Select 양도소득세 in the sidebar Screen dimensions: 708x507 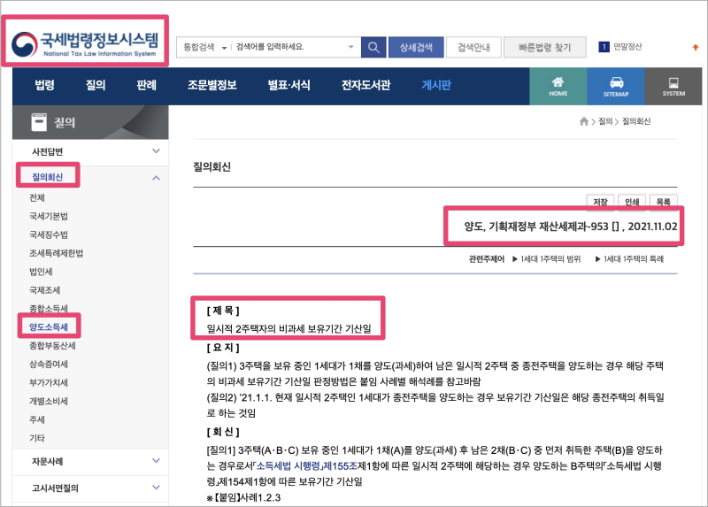tap(49, 327)
